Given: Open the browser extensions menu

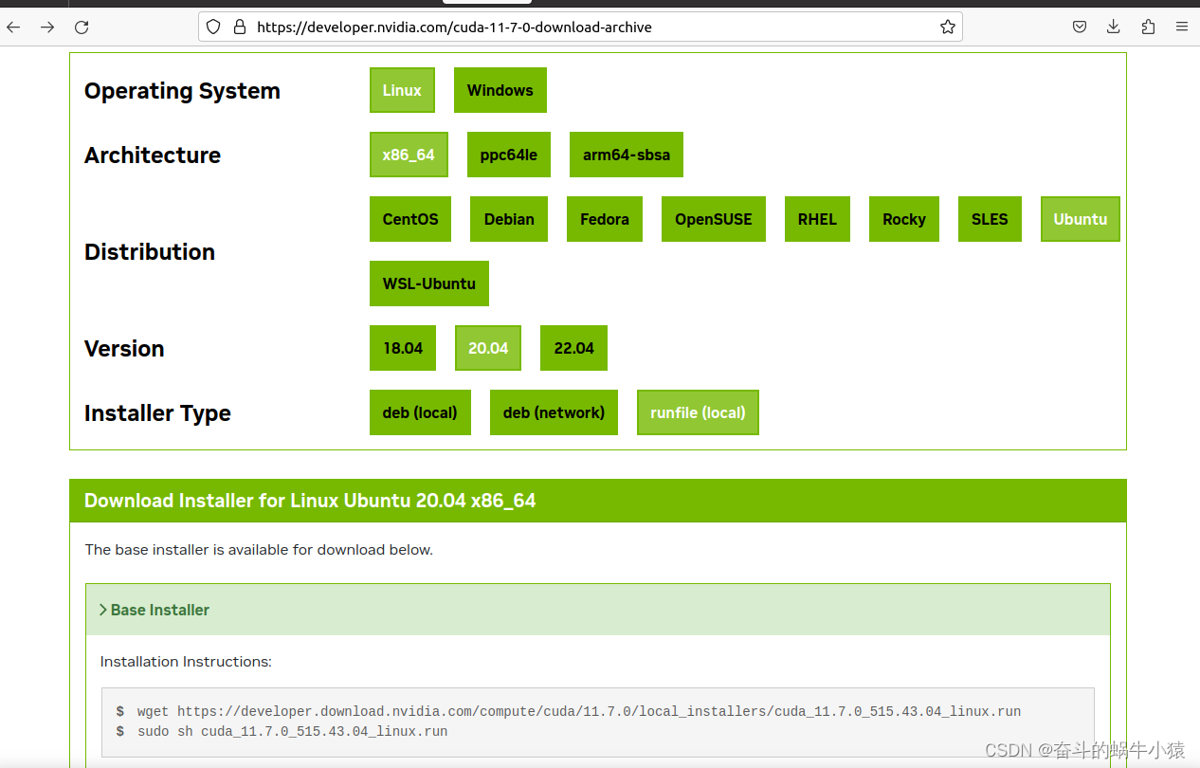Looking at the screenshot, I should [1148, 27].
